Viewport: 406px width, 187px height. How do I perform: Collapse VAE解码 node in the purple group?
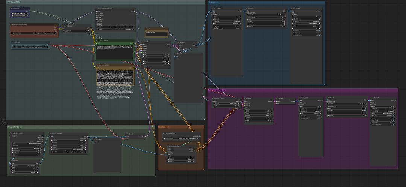[277, 98]
